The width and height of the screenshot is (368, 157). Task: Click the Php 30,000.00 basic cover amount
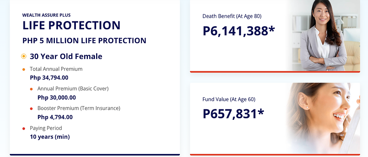pos(56,98)
